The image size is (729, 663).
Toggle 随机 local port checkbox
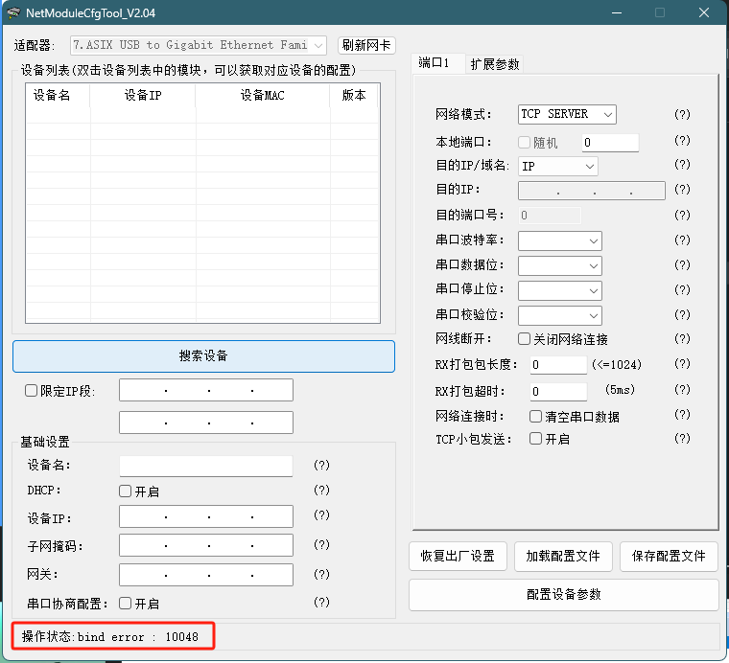525,142
